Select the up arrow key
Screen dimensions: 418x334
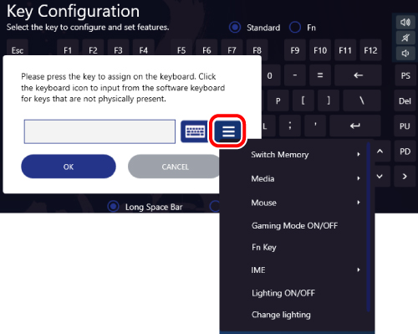tap(380, 152)
